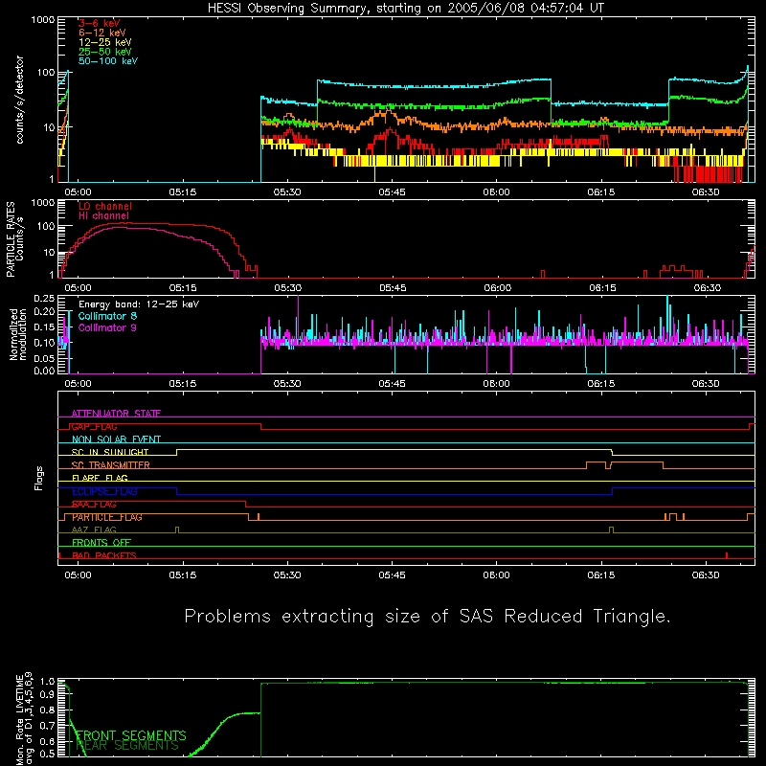Select the ATTENUATOR_STATE flag label
766x766 pixels.
[116, 414]
